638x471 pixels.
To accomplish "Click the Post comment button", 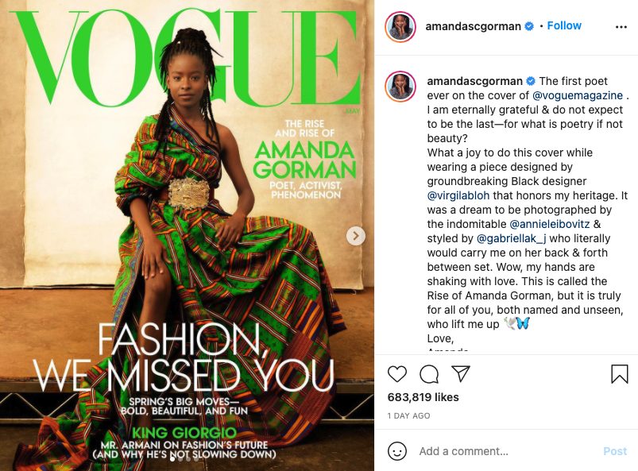I will coord(615,451).
